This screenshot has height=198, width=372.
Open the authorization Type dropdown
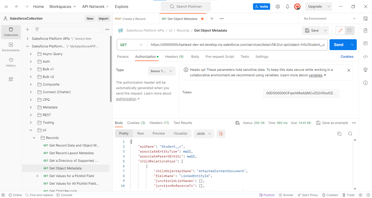(x=162, y=71)
